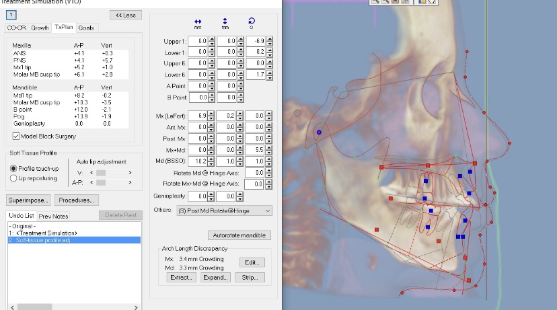Click spinner beside Ant. Mx horizontal value
This screenshot has height=310, width=557.
tap(211, 127)
